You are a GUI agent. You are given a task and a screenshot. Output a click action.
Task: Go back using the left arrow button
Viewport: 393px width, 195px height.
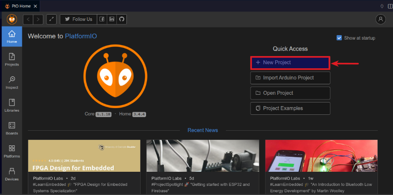point(28,19)
